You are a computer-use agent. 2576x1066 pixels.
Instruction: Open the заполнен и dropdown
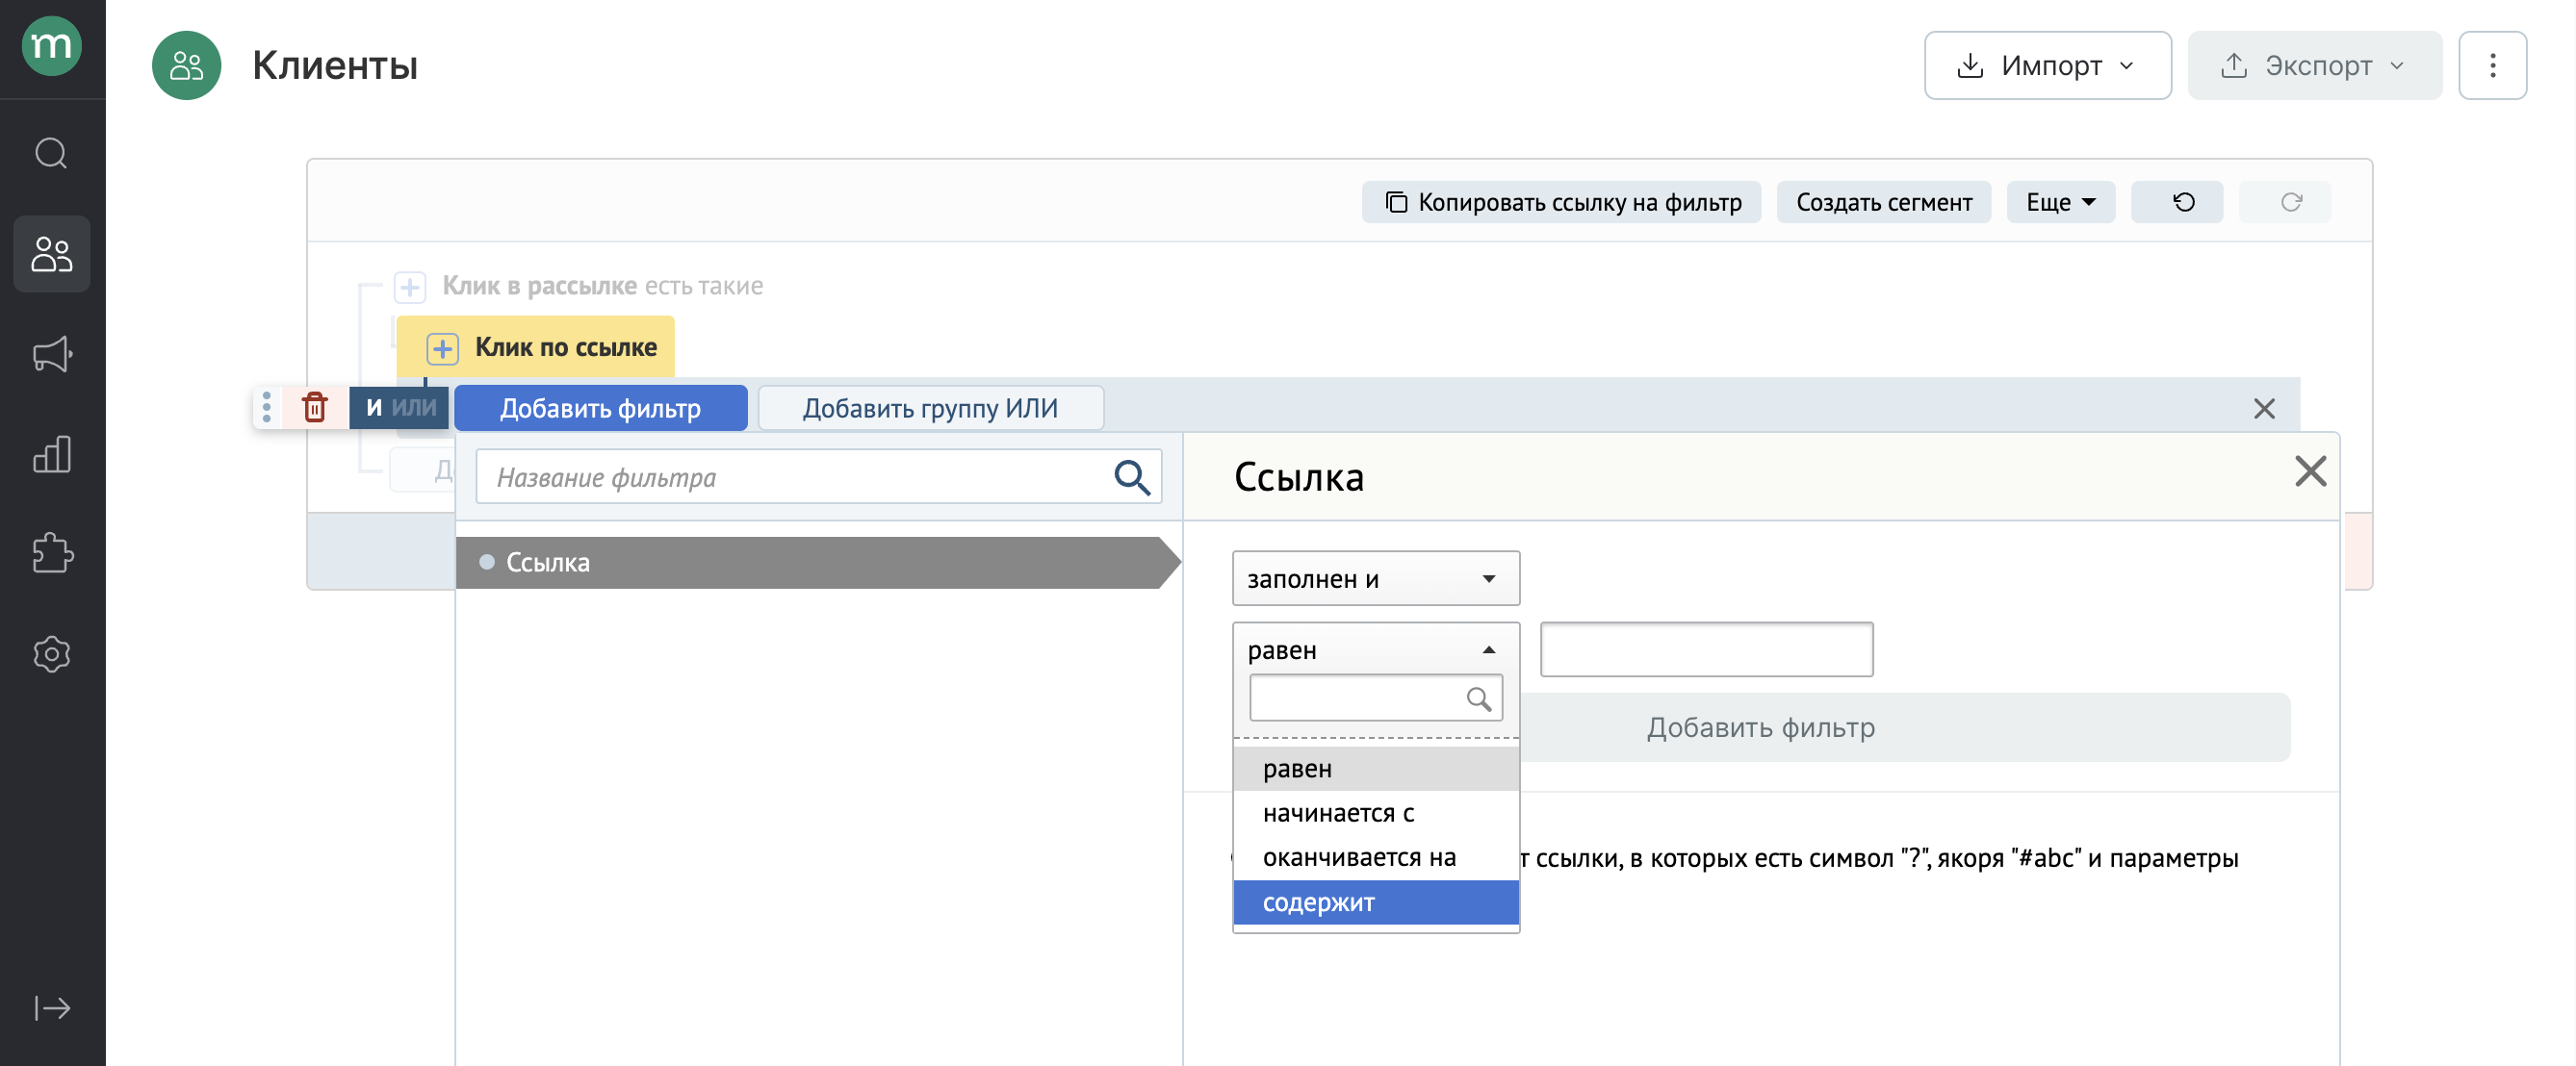pyautogui.click(x=1375, y=579)
